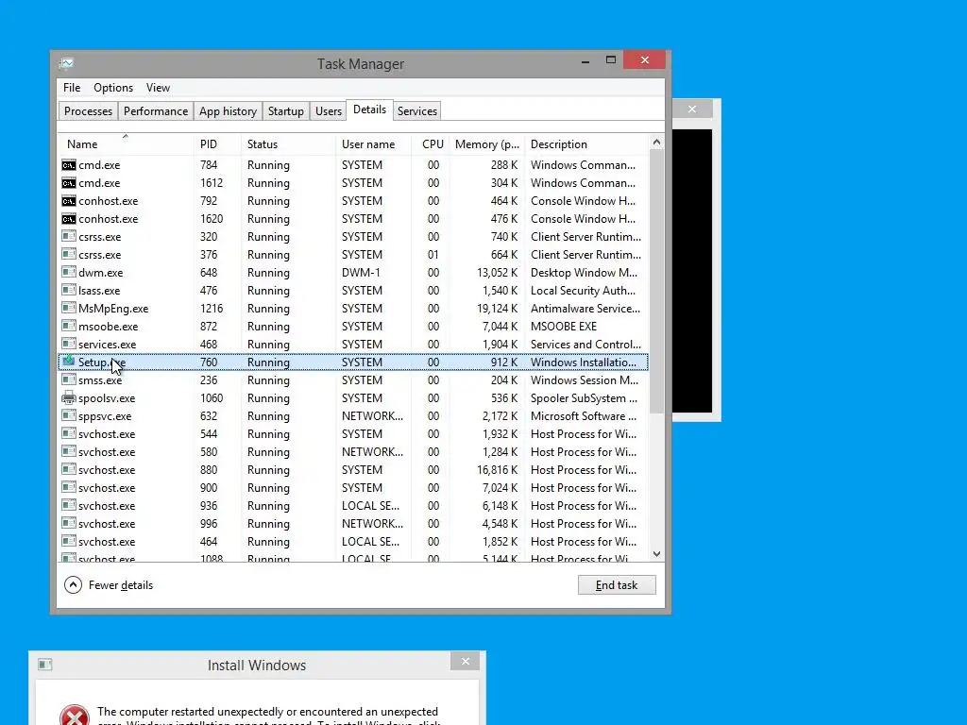Click the scrollbar up arrow in process list
Viewport: 967px width, 725px height.
[656, 143]
